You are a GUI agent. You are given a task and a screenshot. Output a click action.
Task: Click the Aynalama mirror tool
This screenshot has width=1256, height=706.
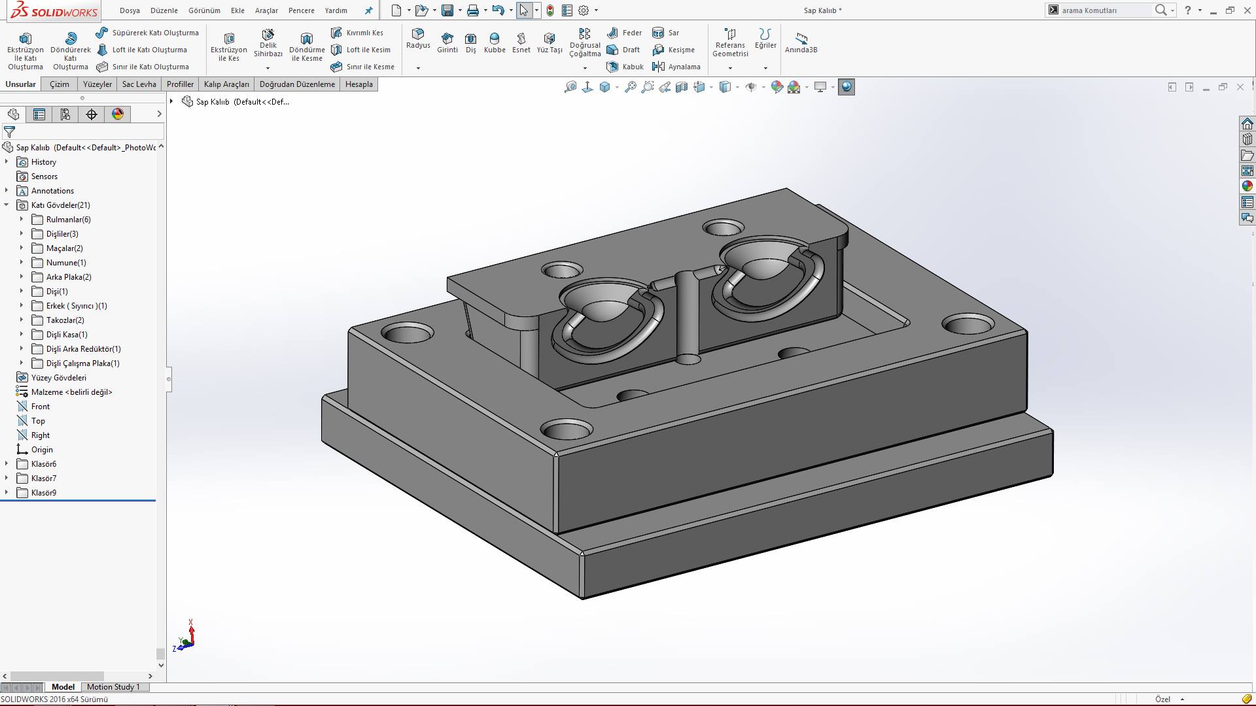click(x=676, y=67)
